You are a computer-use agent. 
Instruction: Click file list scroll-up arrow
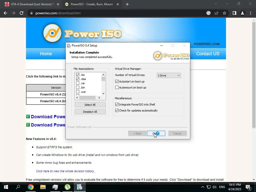tap(103, 75)
